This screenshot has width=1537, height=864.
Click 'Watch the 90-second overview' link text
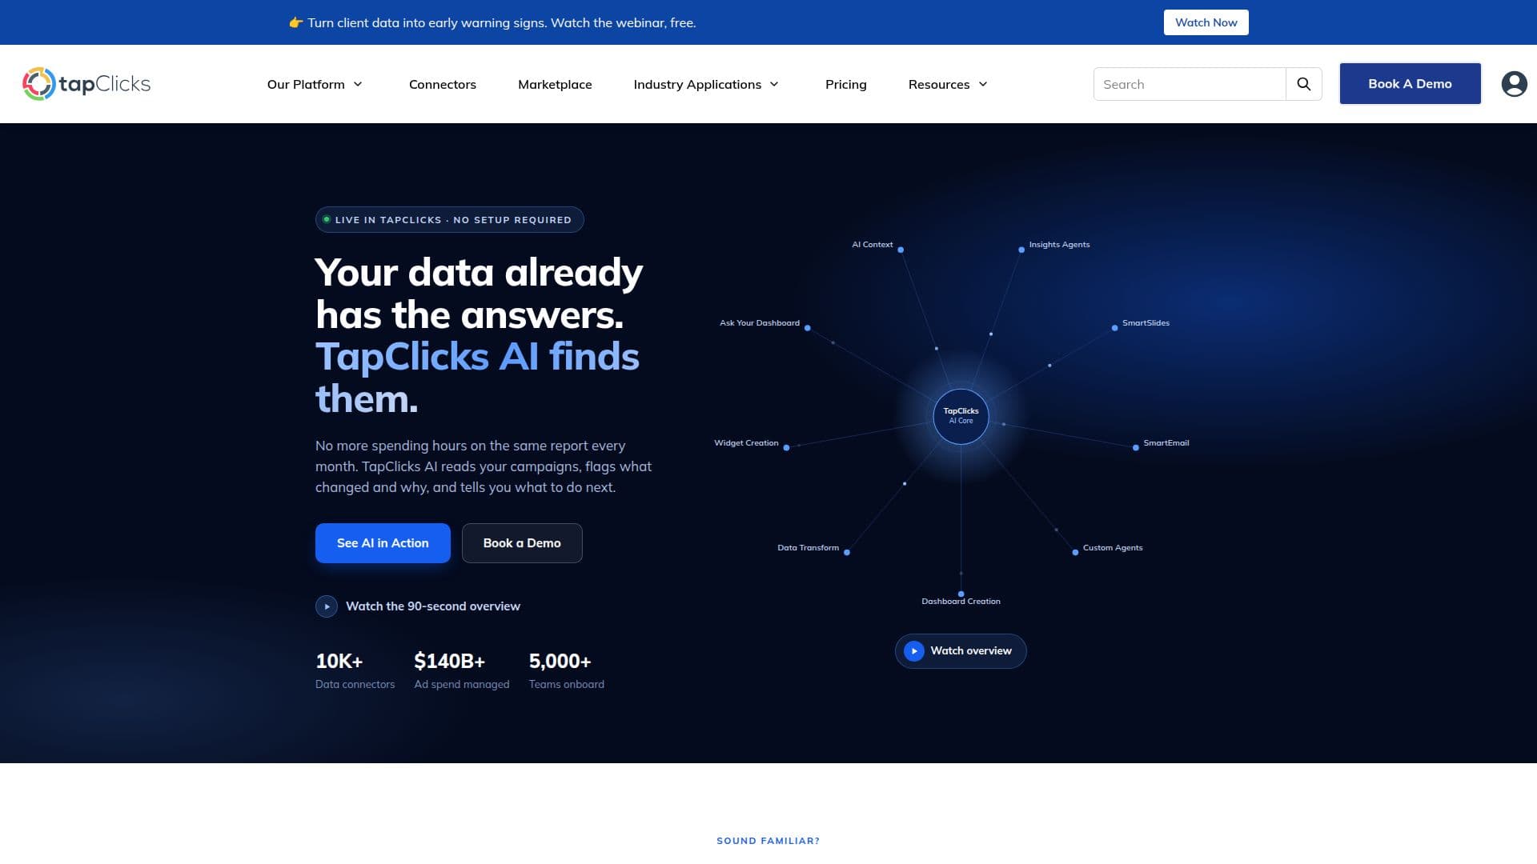coord(433,606)
